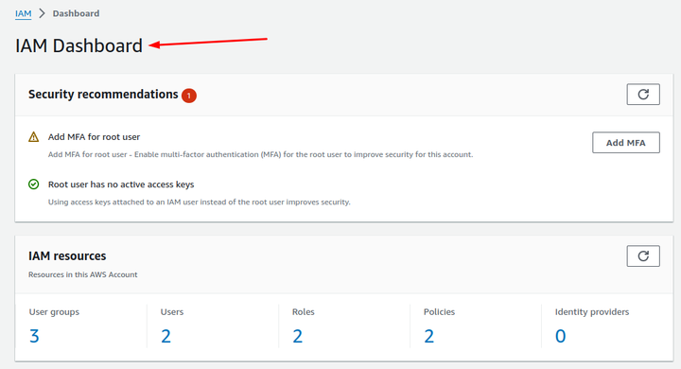Click the IAM Dashboard page heading
Image resolution: width=681 pixels, height=369 pixels.
[x=79, y=45]
